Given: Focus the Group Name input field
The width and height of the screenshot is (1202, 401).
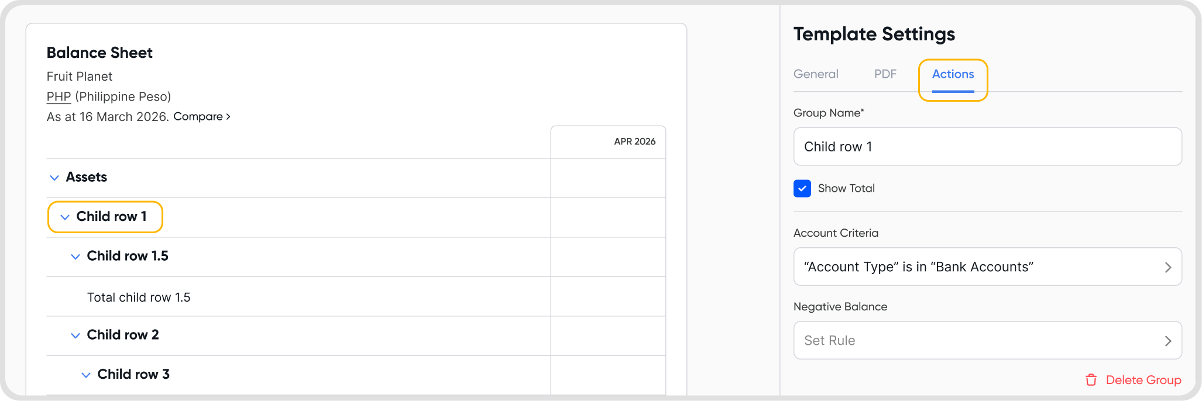Looking at the screenshot, I should pos(987,147).
